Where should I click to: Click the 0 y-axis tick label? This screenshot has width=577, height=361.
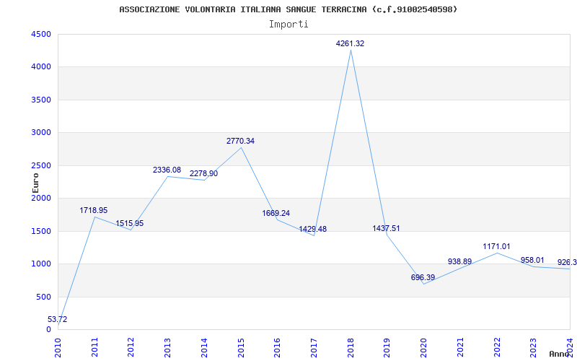click(x=48, y=330)
